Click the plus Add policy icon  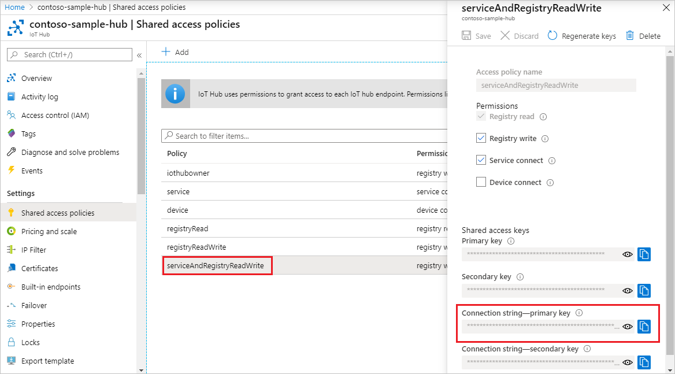(166, 52)
